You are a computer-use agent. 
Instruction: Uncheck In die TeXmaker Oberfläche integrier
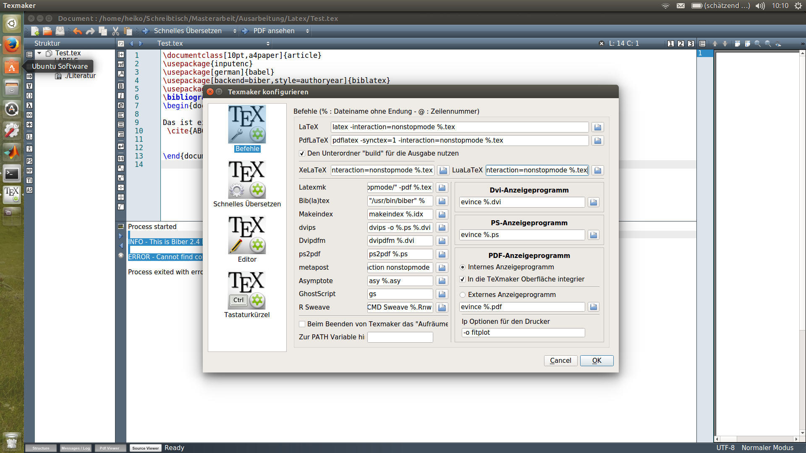(x=463, y=279)
